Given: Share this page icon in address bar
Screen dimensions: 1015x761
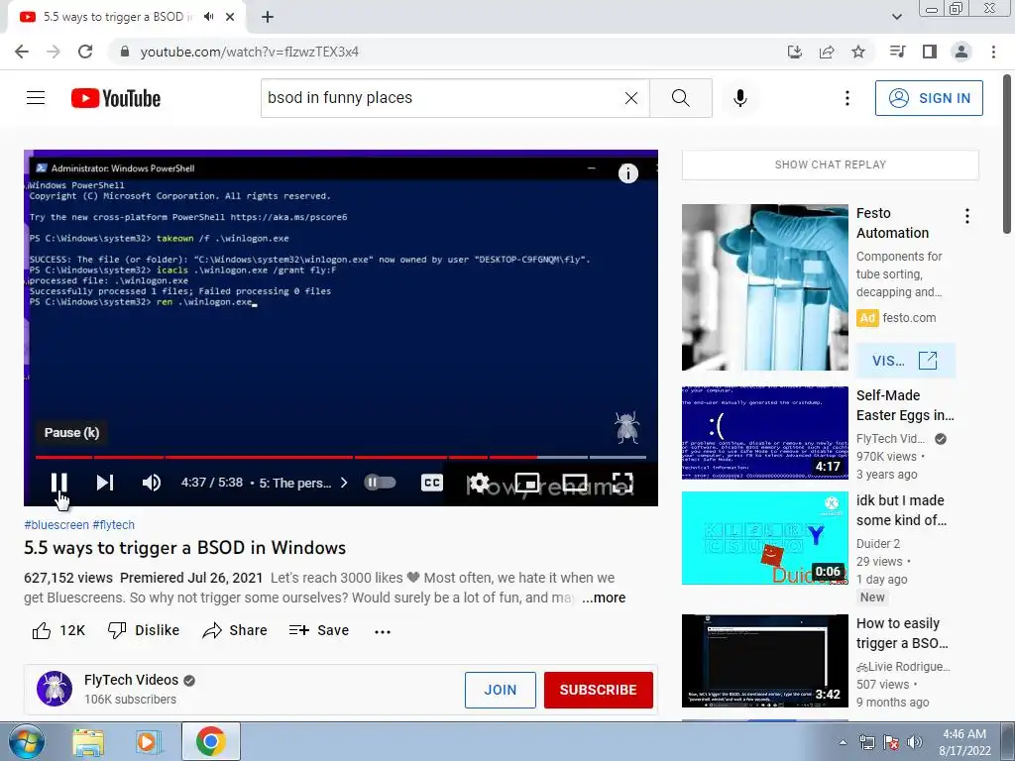Looking at the screenshot, I should 827,52.
